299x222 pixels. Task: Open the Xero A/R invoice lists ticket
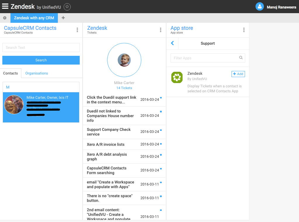106,144
